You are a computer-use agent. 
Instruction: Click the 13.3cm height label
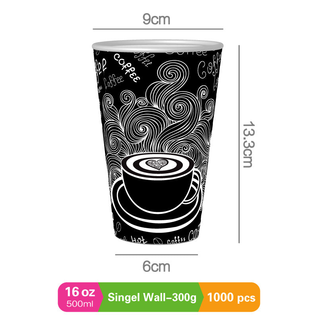(x=248, y=144)
